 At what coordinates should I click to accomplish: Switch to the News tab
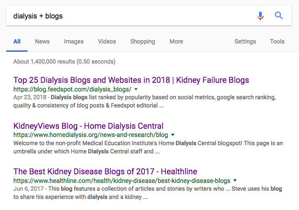pyautogui.click(x=42, y=41)
